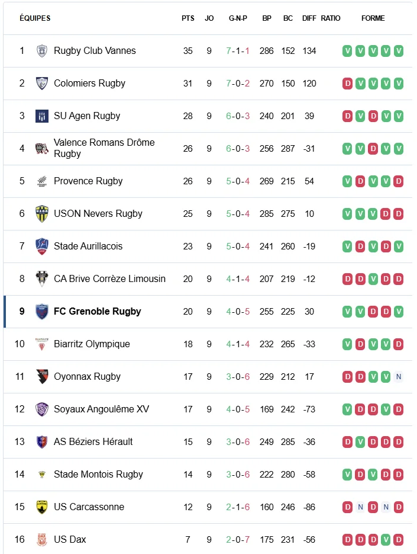
Task: Click CA Brive's green V form badge
Action: 373,279
